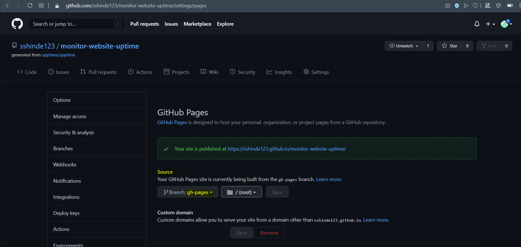Switch to the repository Issues tab
Viewport: 521px width, 247px height.
58,72
